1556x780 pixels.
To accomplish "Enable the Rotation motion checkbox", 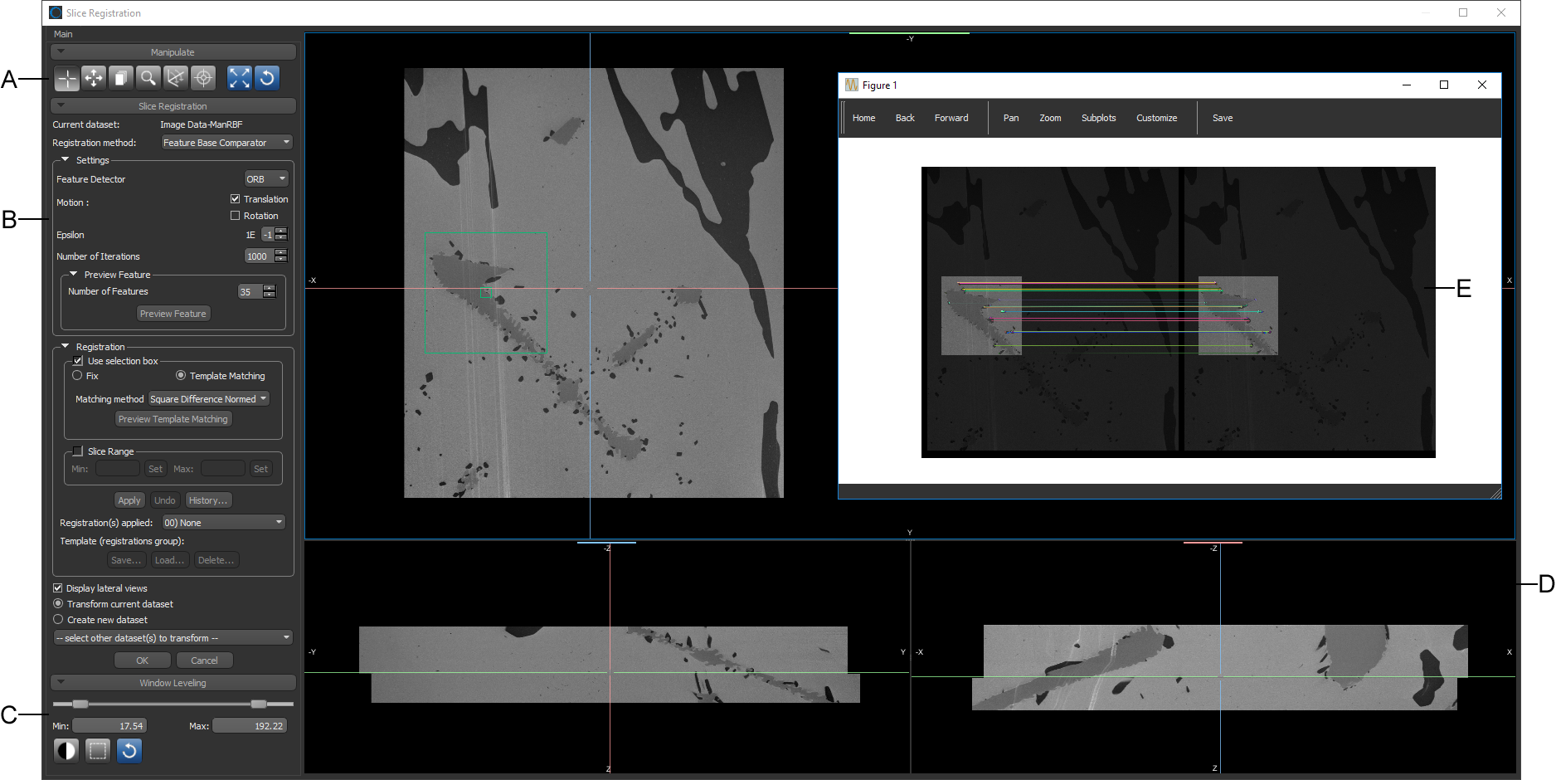I will pyautogui.click(x=236, y=216).
